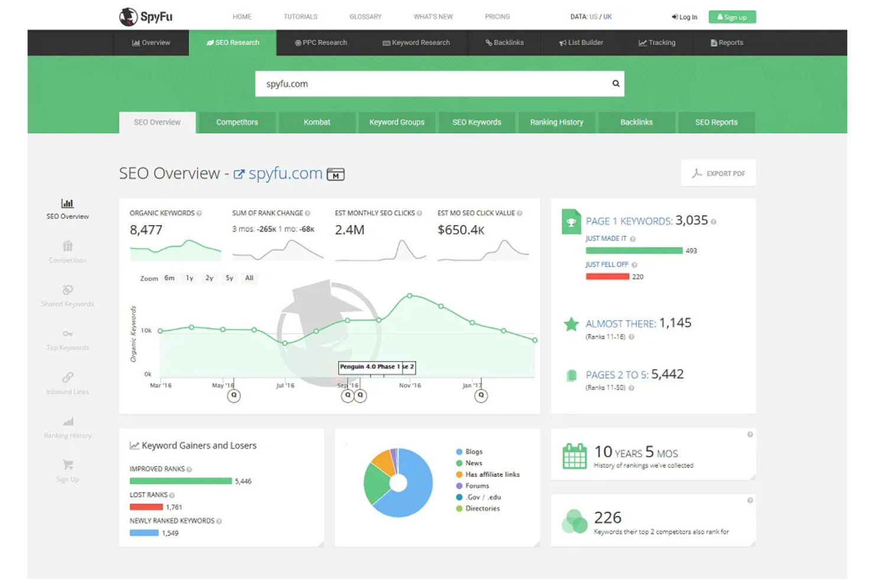Set chart zoom to All
The image size is (875, 583).
tap(249, 278)
